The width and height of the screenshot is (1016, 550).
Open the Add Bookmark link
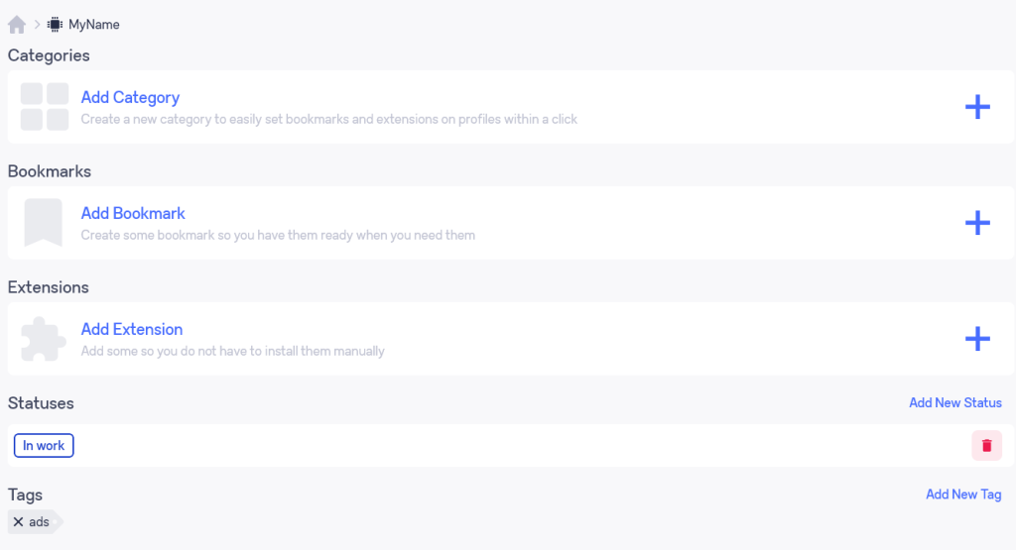133,213
